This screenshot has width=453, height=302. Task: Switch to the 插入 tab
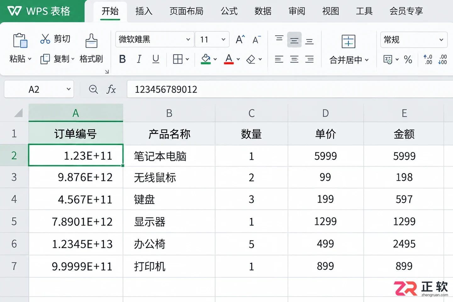point(144,11)
